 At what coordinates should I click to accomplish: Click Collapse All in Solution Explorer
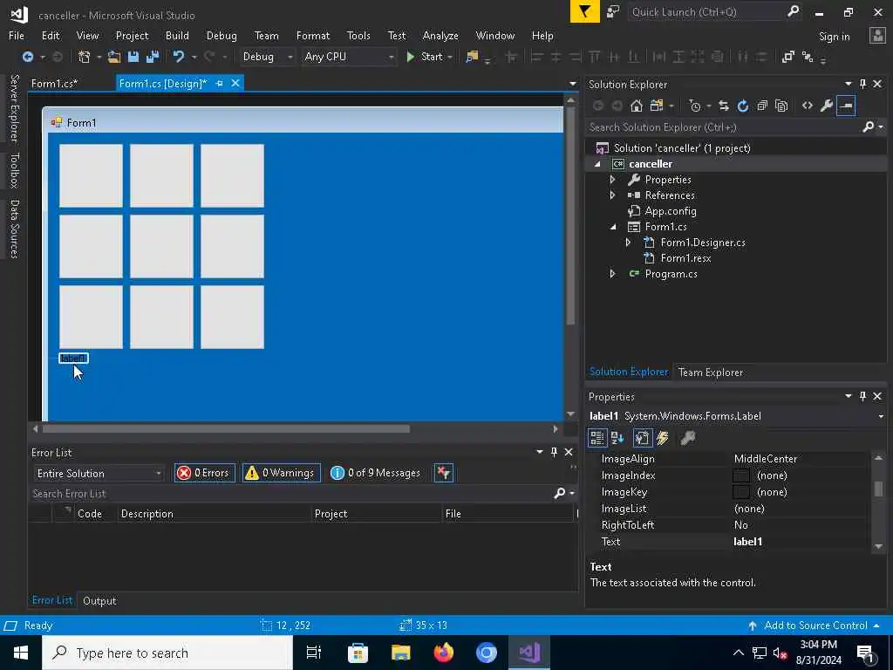[x=762, y=106]
